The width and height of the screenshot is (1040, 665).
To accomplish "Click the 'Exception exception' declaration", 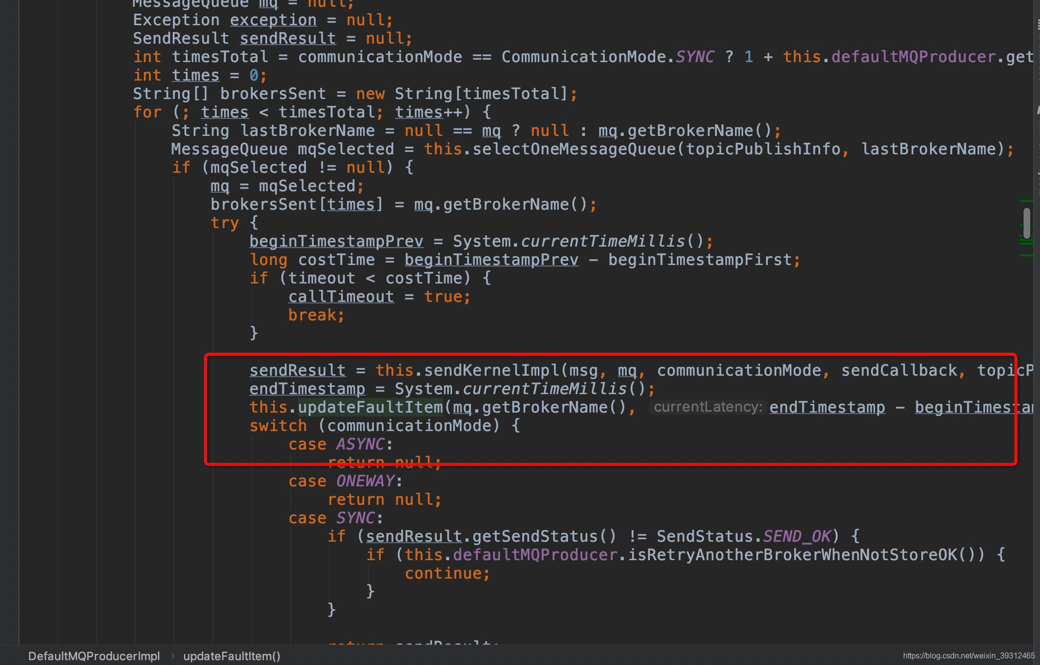I will tap(225, 20).
